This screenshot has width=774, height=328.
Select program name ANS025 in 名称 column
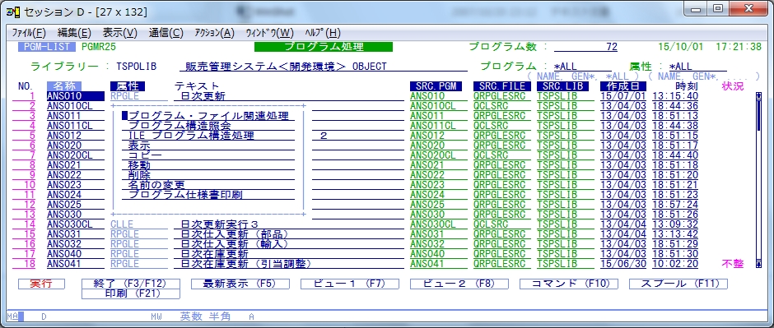coord(75,205)
